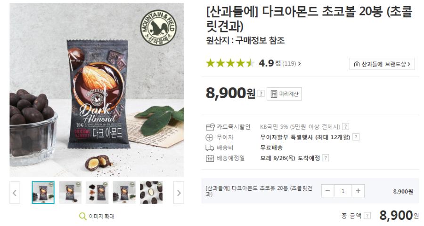This screenshot has height=226, width=424.
Task: Show the next thumbnails with the right arrow
Action: coord(179,193)
